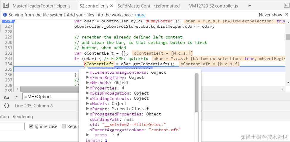Click the vertical scrollbar down arrow
Image resolution: width=290 pixels, height=142 pixels.
pyautogui.click(x=288, y=83)
